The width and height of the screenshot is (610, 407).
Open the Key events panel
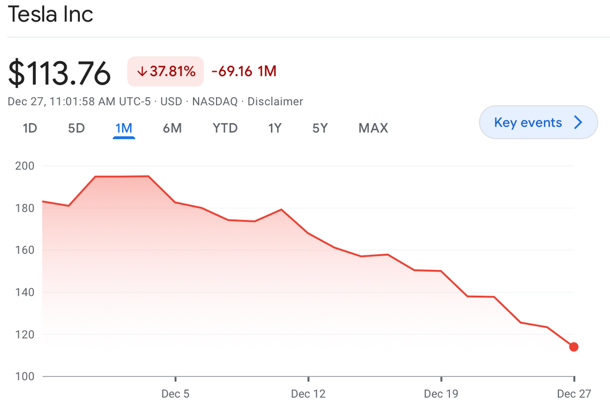538,122
